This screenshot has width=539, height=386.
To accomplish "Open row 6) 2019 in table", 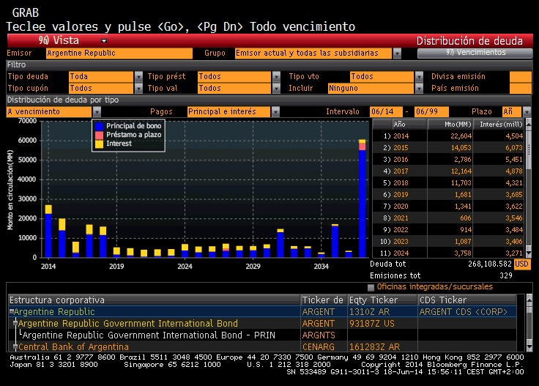I will [x=448, y=195].
